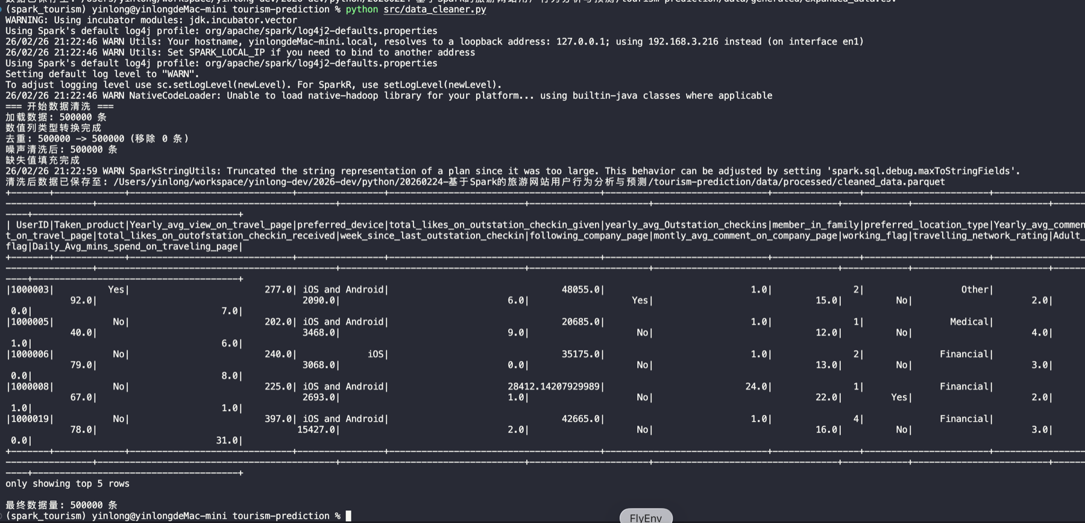1085x523 pixels.
Task: Open the underlined src/data_cleaner.py path
Action: 435,10
